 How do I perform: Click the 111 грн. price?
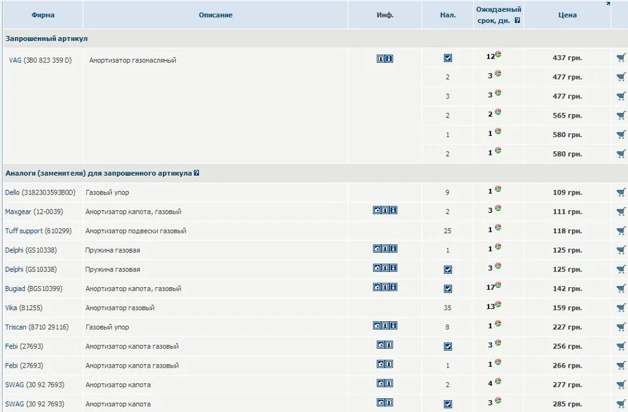(567, 212)
